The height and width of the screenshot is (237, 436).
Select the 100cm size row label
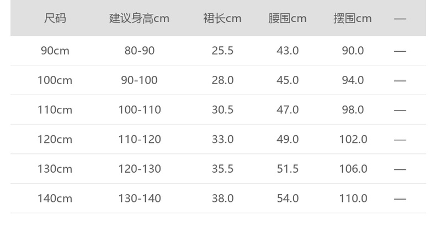[55, 80]
